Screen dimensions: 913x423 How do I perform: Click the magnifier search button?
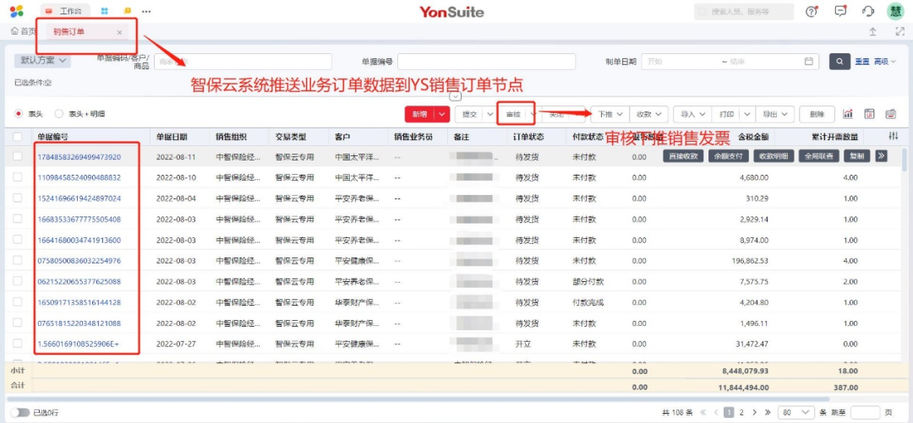(x=839, y=61)
